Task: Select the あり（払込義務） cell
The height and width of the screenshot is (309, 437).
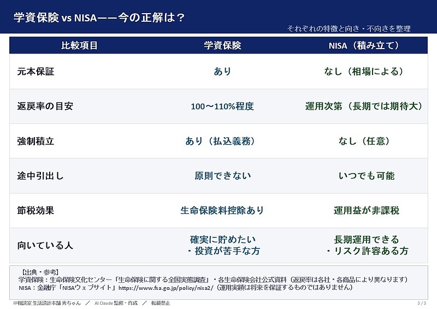Action: (x=220, y=141)
